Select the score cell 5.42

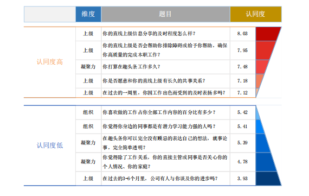click(x=242, y=112)
